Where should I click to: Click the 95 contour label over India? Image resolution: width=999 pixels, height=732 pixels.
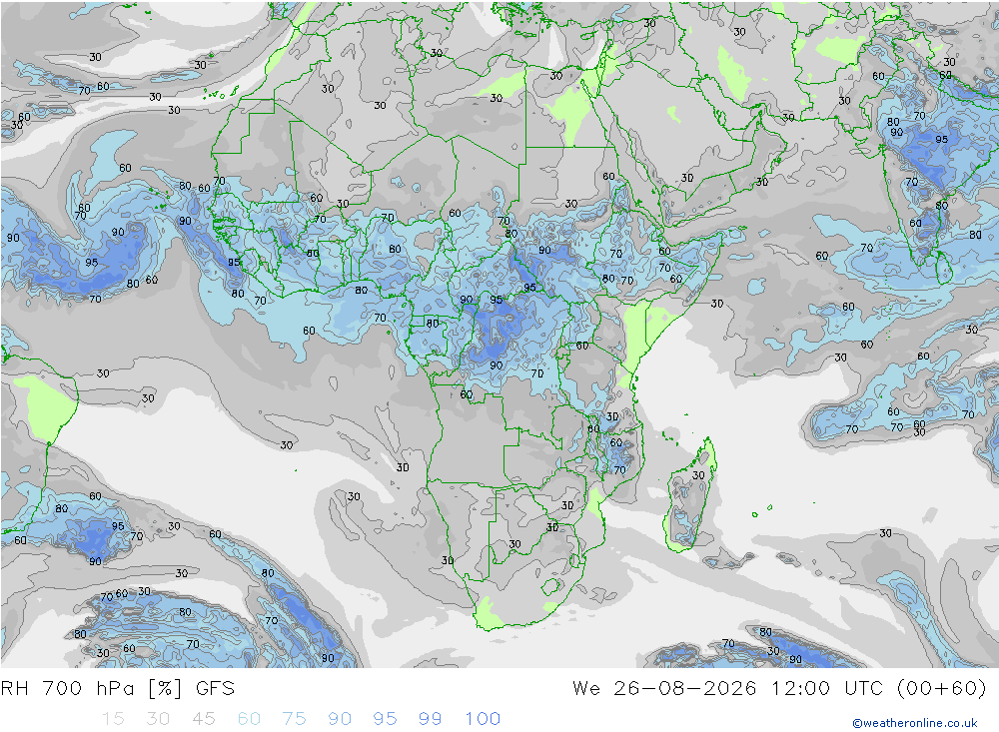click(941, 139)
